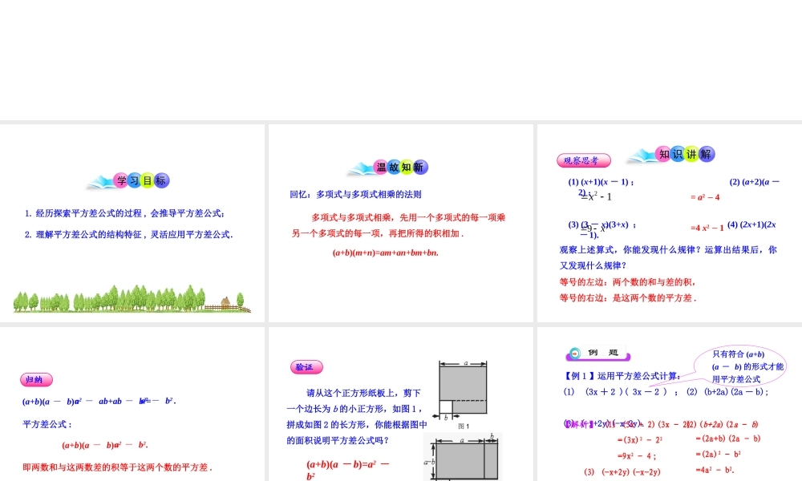Click the circular arrow icon beside 例题
The height and width of the screenshot is (481, 802).
pos(576,351)
